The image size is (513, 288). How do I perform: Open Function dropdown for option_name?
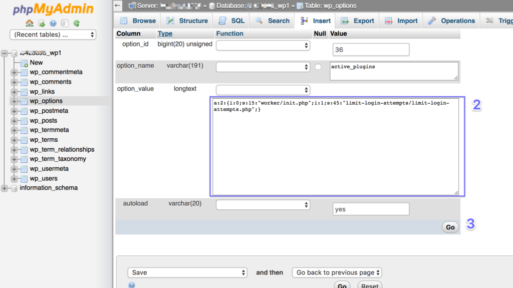(x=263, y=67)
